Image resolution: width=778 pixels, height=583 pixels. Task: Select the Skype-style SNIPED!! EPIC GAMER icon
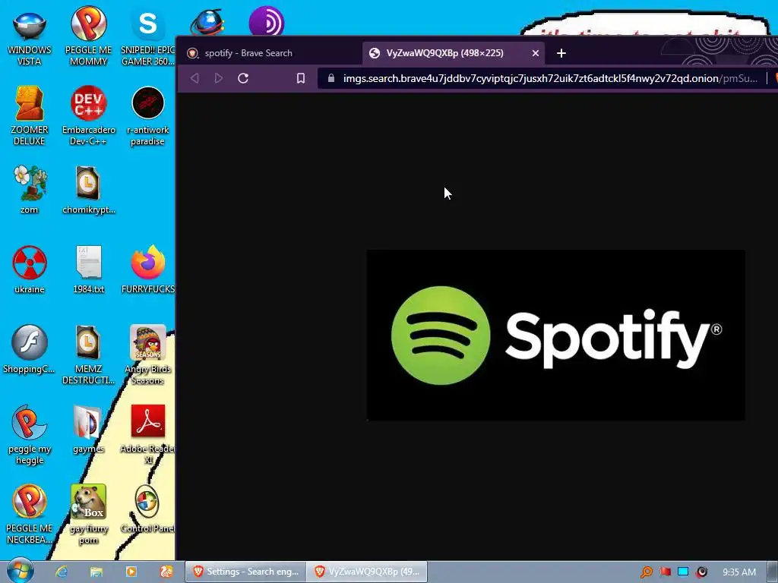148,37
